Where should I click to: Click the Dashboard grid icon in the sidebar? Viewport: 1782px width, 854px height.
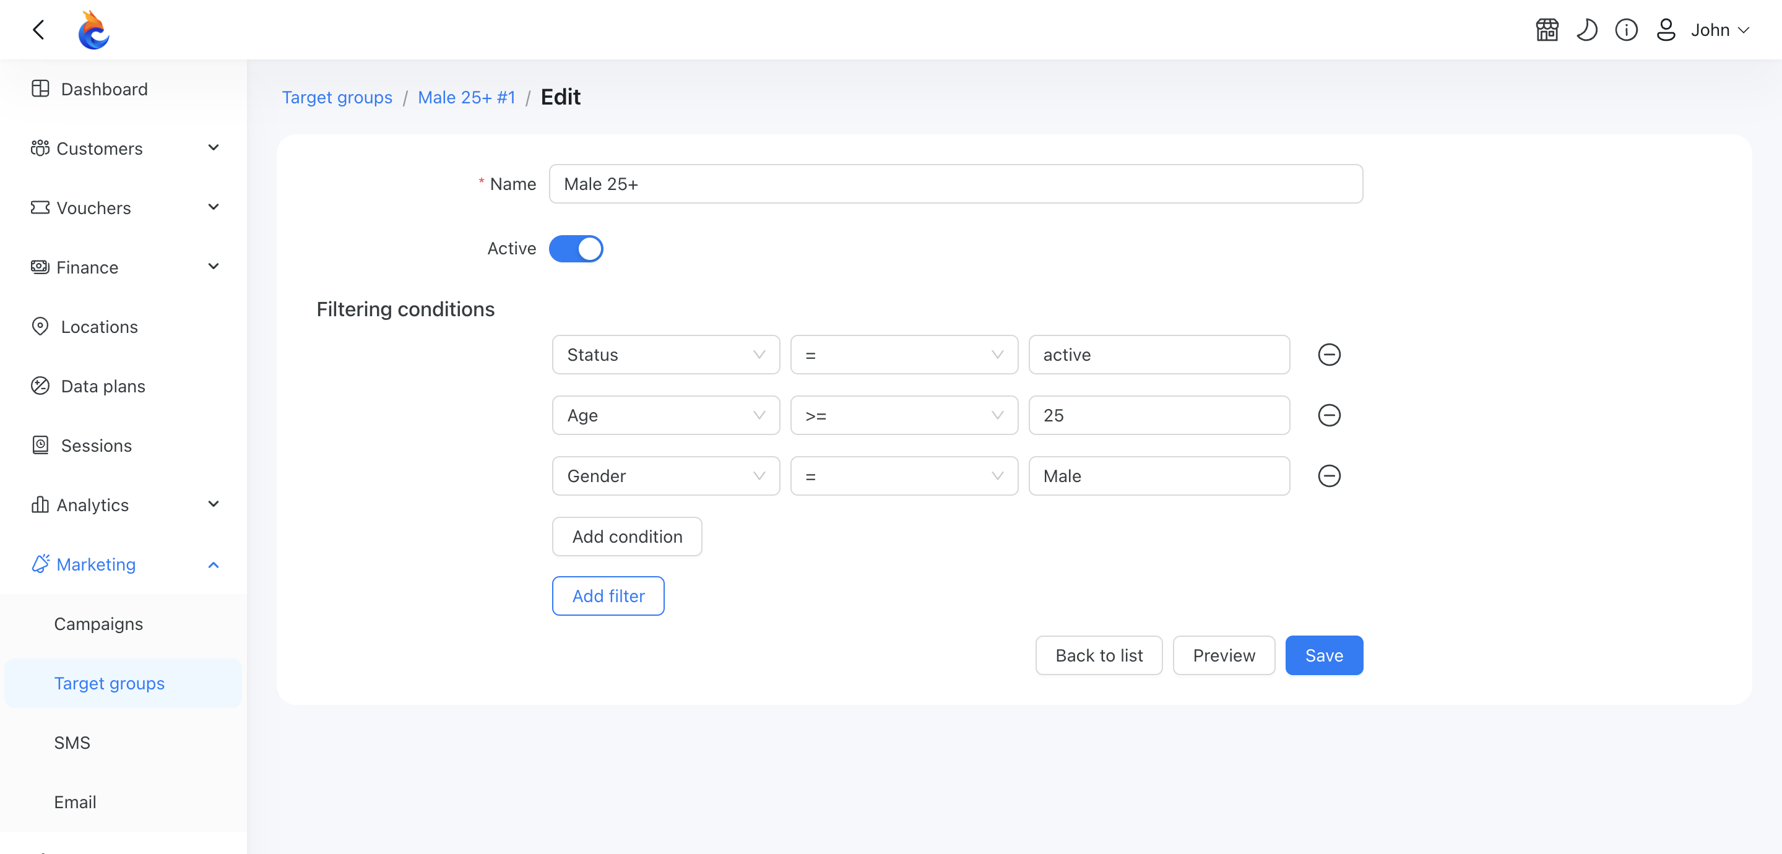40,88
